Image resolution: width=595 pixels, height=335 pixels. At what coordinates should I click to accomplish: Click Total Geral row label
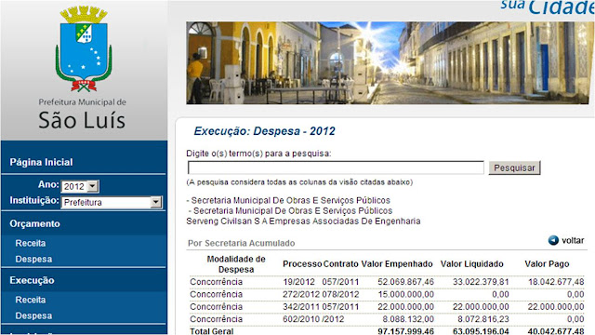[211, 331]
